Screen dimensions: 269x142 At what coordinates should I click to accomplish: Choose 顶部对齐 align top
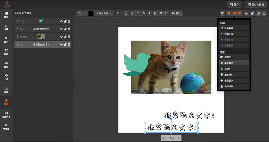pos(234,75)
